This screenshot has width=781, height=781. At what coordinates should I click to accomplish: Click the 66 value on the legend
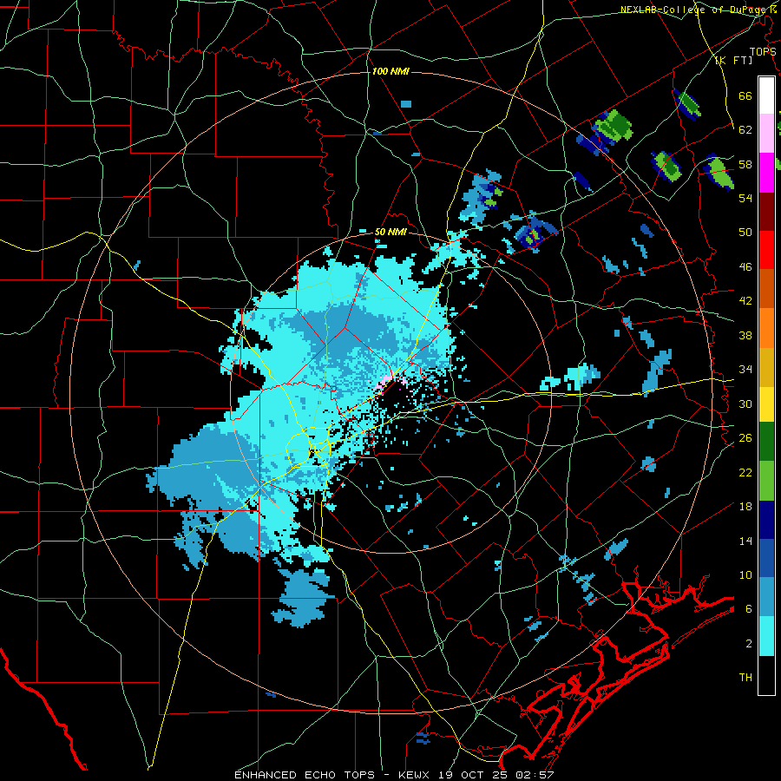[745, 95]
